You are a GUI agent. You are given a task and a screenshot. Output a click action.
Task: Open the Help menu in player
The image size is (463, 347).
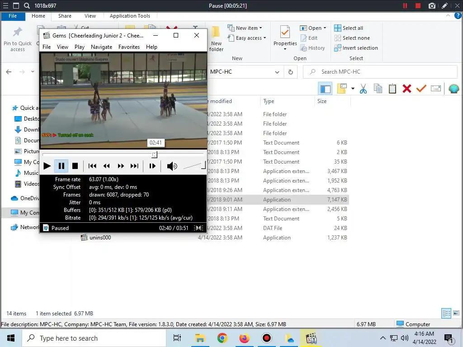click(x=152, y=47)
